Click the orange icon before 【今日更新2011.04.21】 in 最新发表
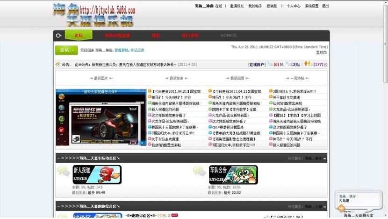This screenshot has width=388, height=219. tap(150, 91)
